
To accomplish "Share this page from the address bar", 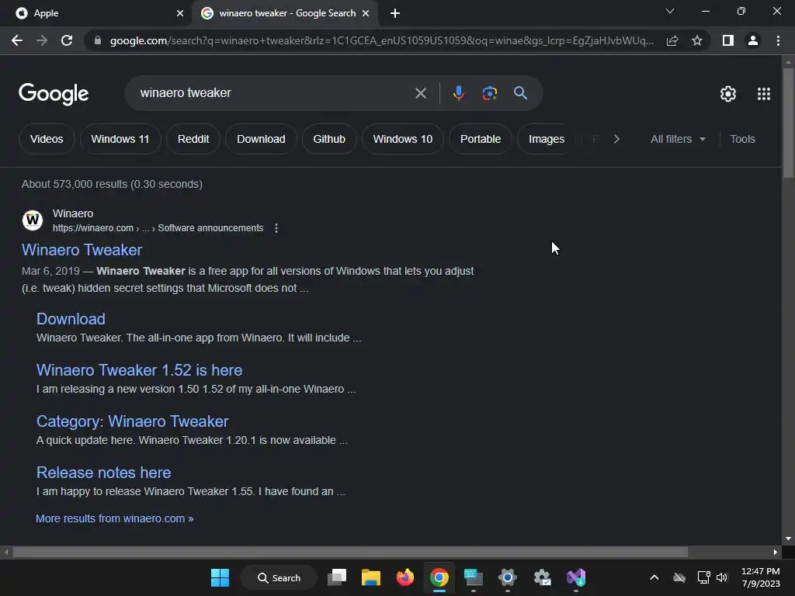I will [672, 40].
